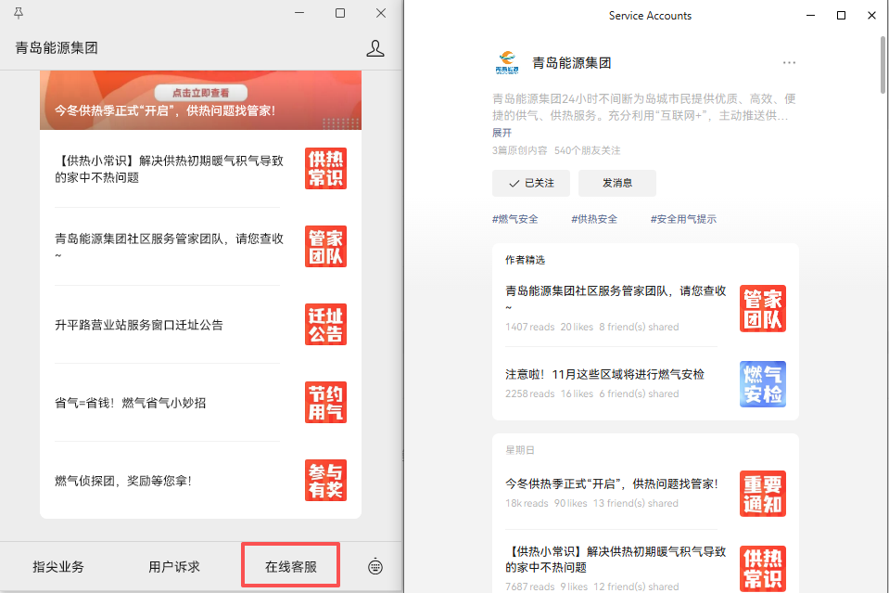
Task: Toggle the 已关注 follow button
Action: point(530,184)
